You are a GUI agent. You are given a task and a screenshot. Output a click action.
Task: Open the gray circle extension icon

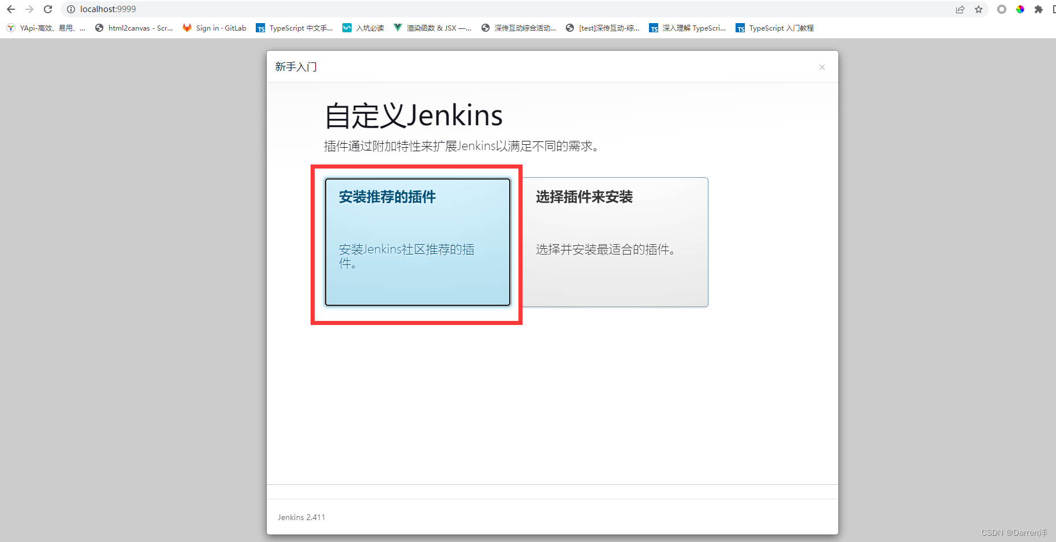[1002, 9]
